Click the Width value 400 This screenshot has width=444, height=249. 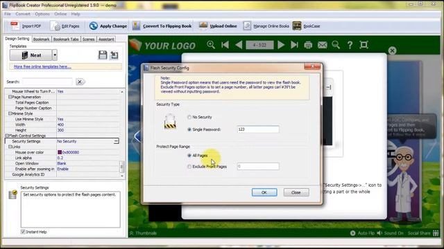coord(60,124)
